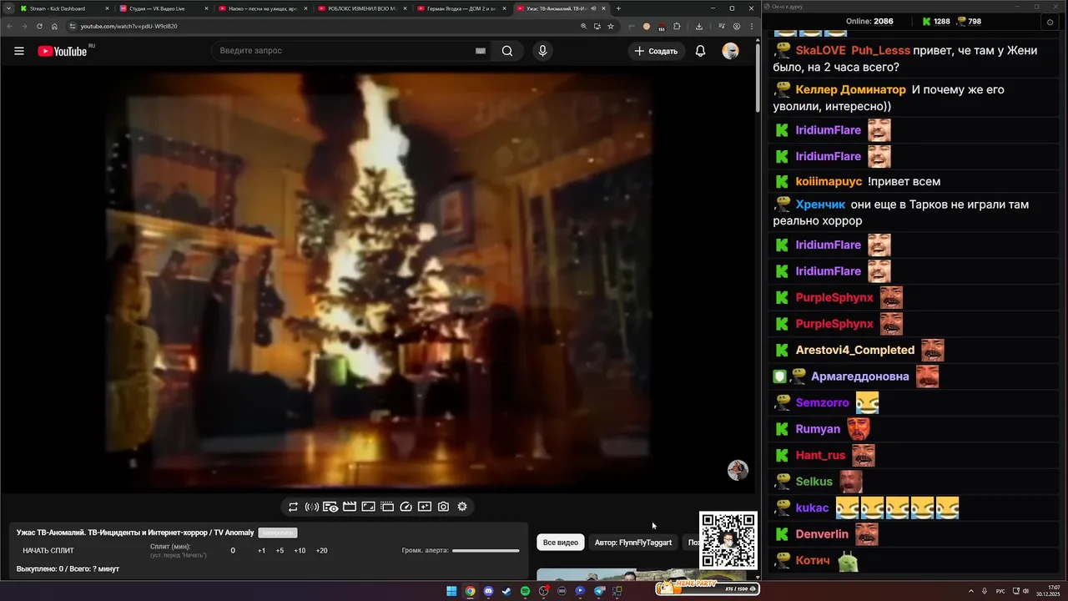Go to the YouTube home logo
The height and width of the screenshot is (601, 1068).
click(x=63, y=51)
